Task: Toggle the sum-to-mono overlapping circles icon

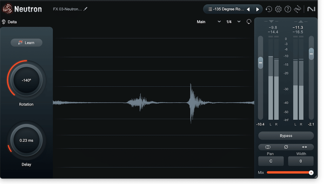Action: (268, 147)
